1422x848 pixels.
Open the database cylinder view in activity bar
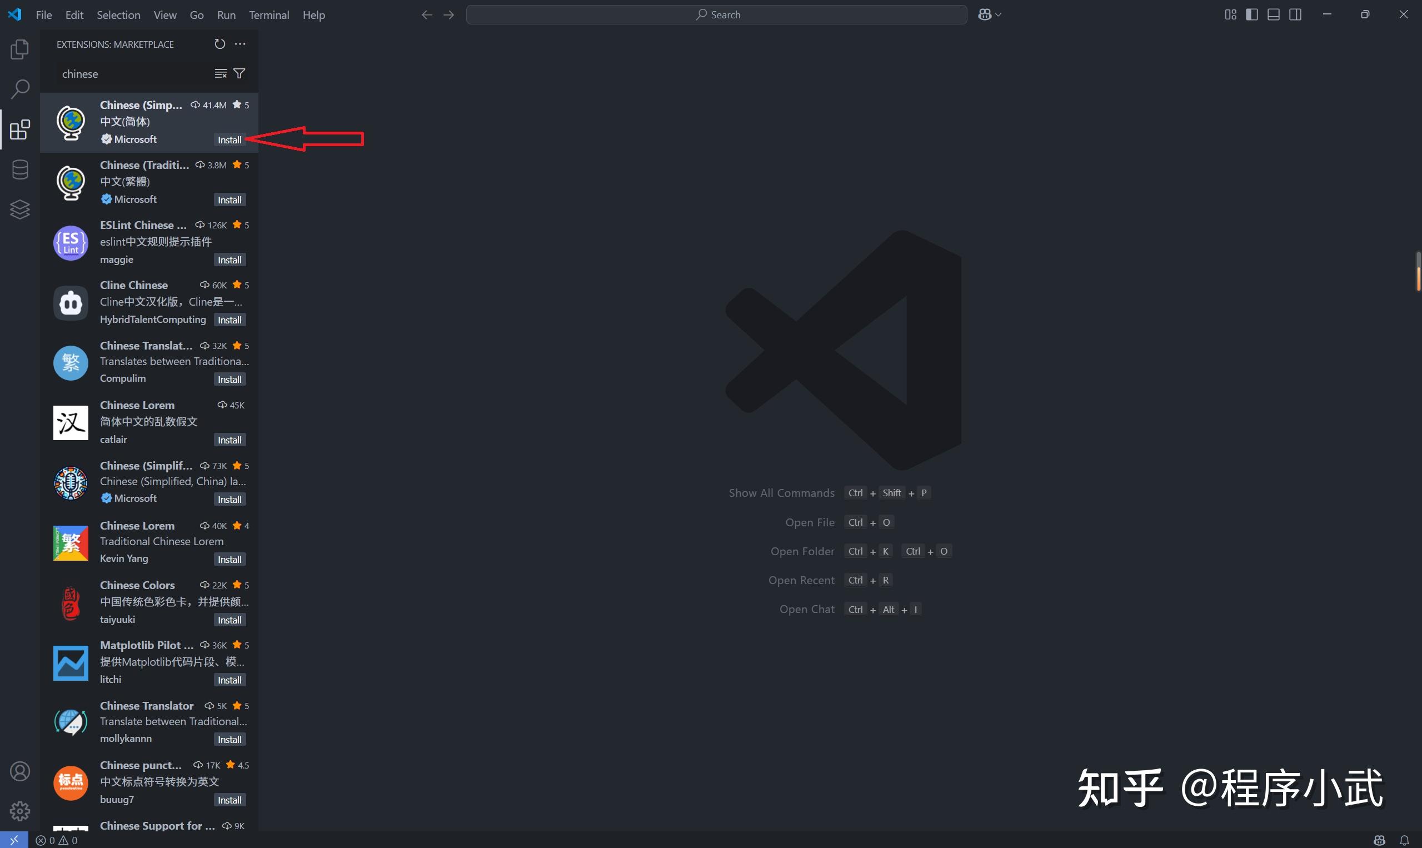[20, 169]
